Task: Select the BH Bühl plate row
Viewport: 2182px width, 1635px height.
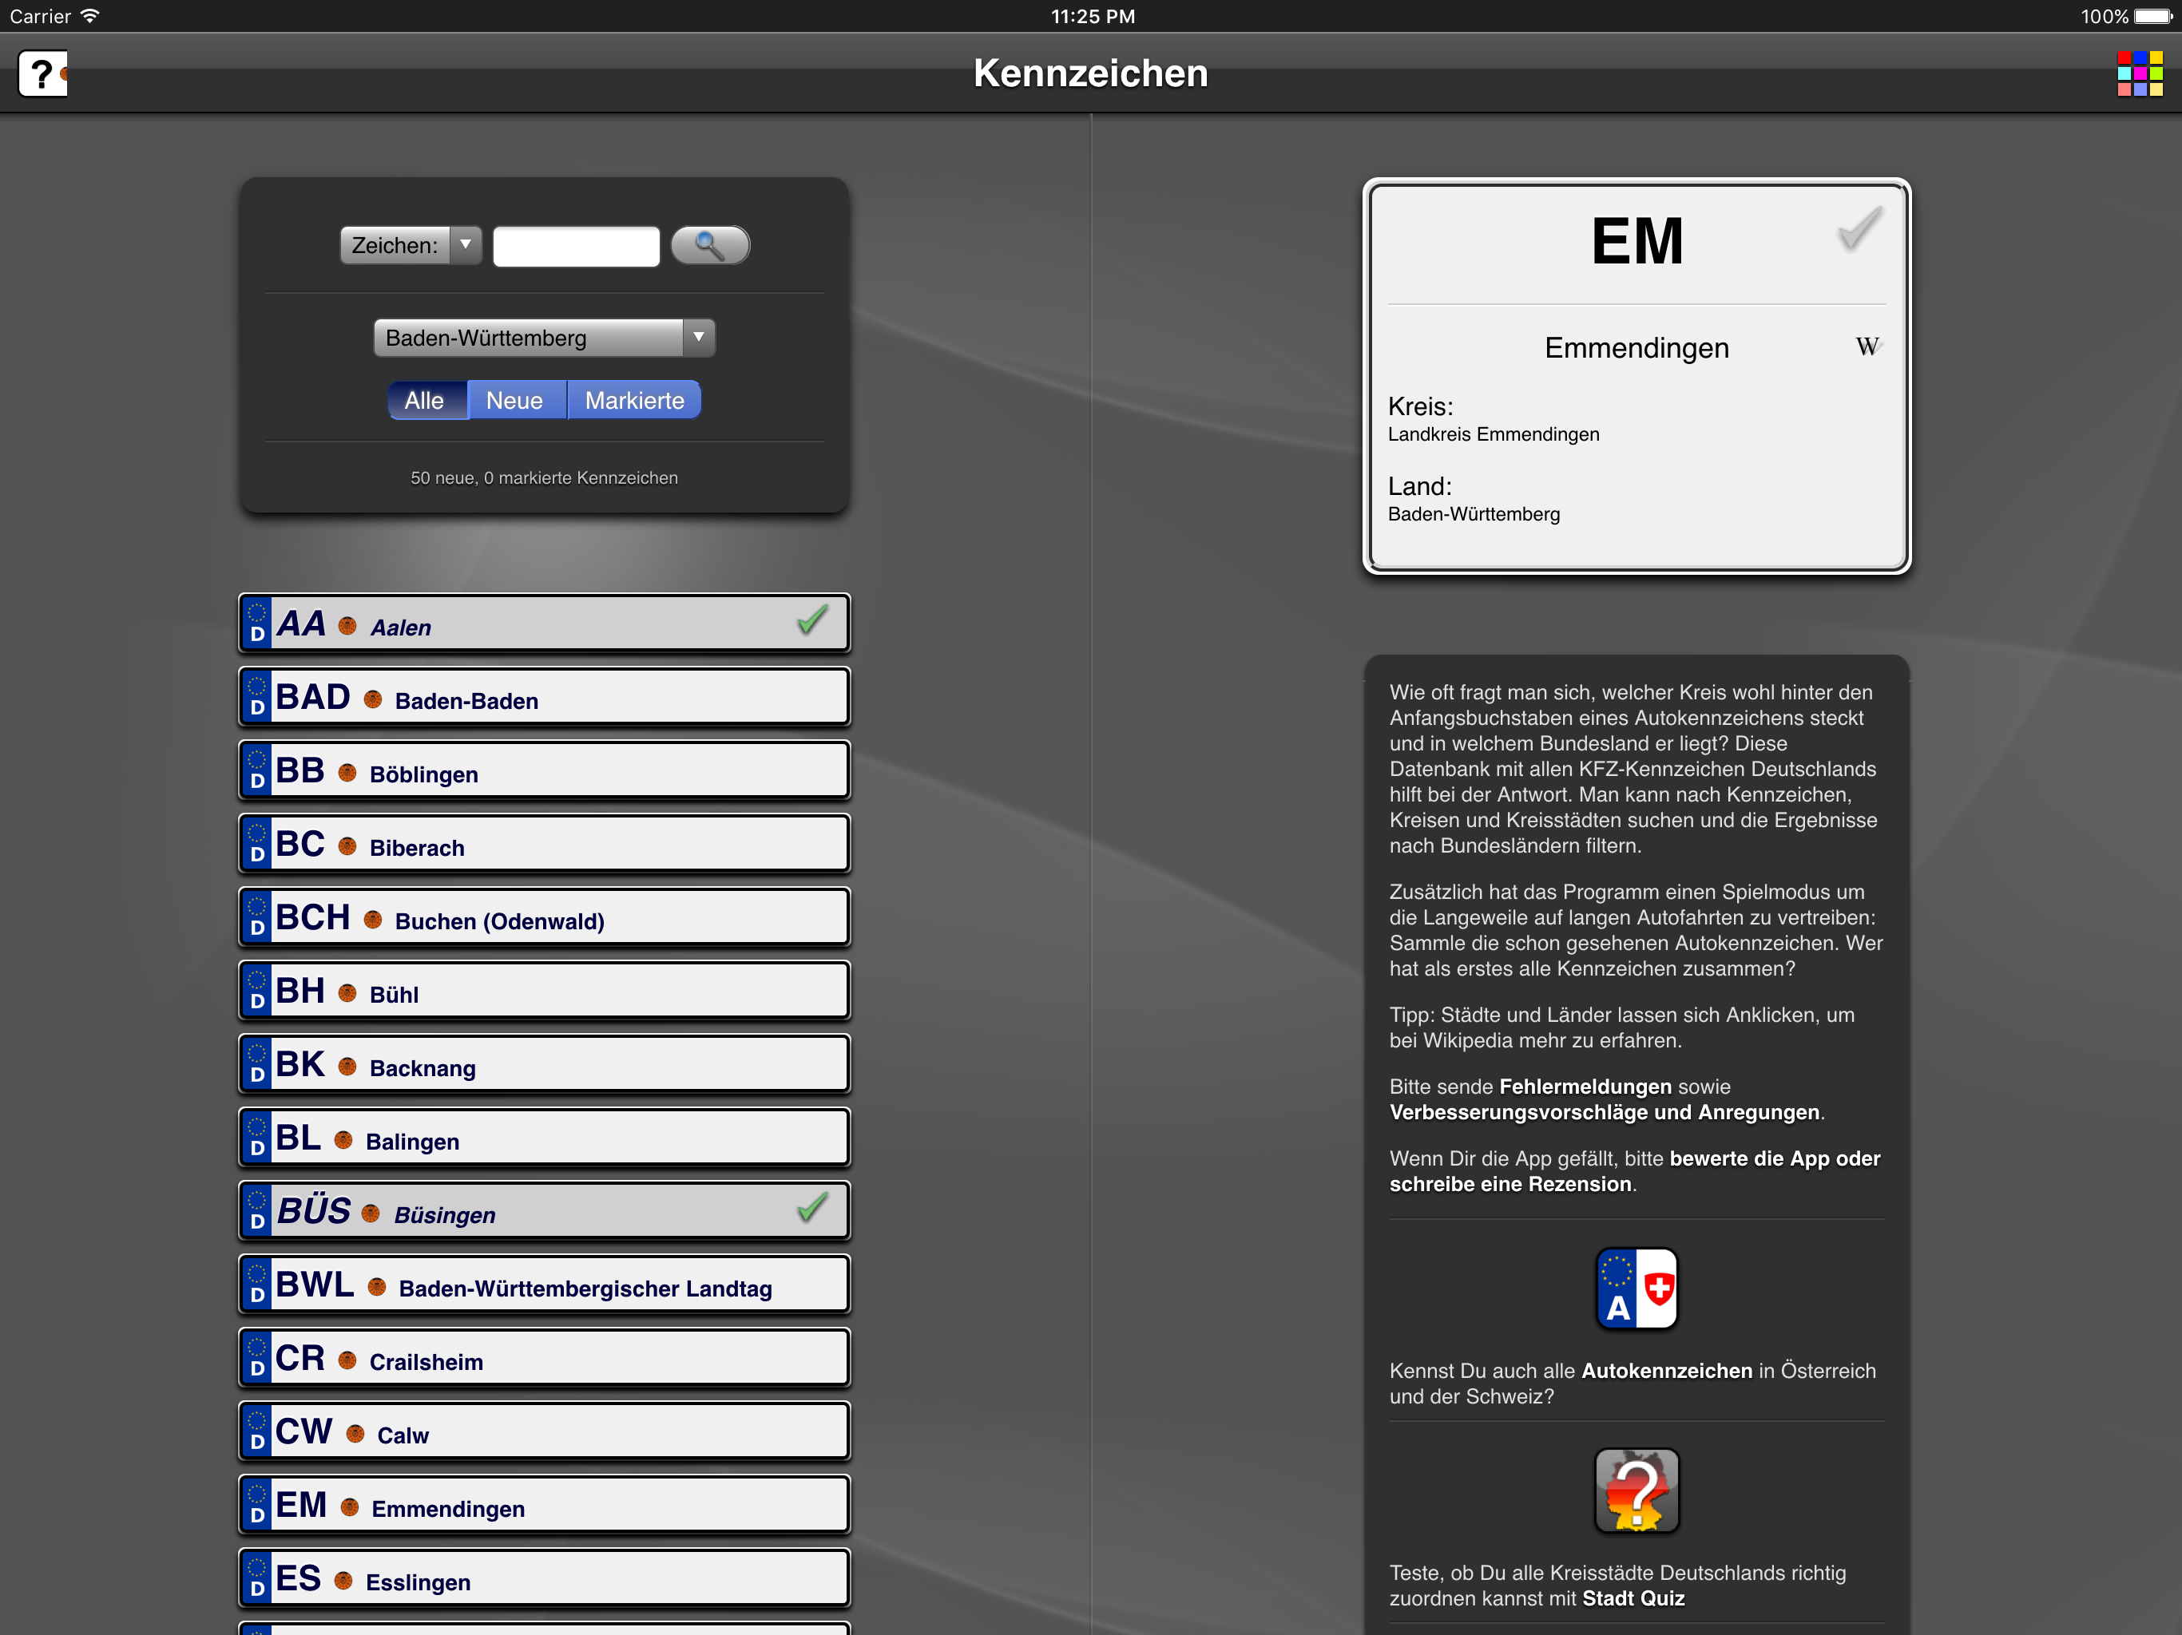Action: tap(545, 991)
